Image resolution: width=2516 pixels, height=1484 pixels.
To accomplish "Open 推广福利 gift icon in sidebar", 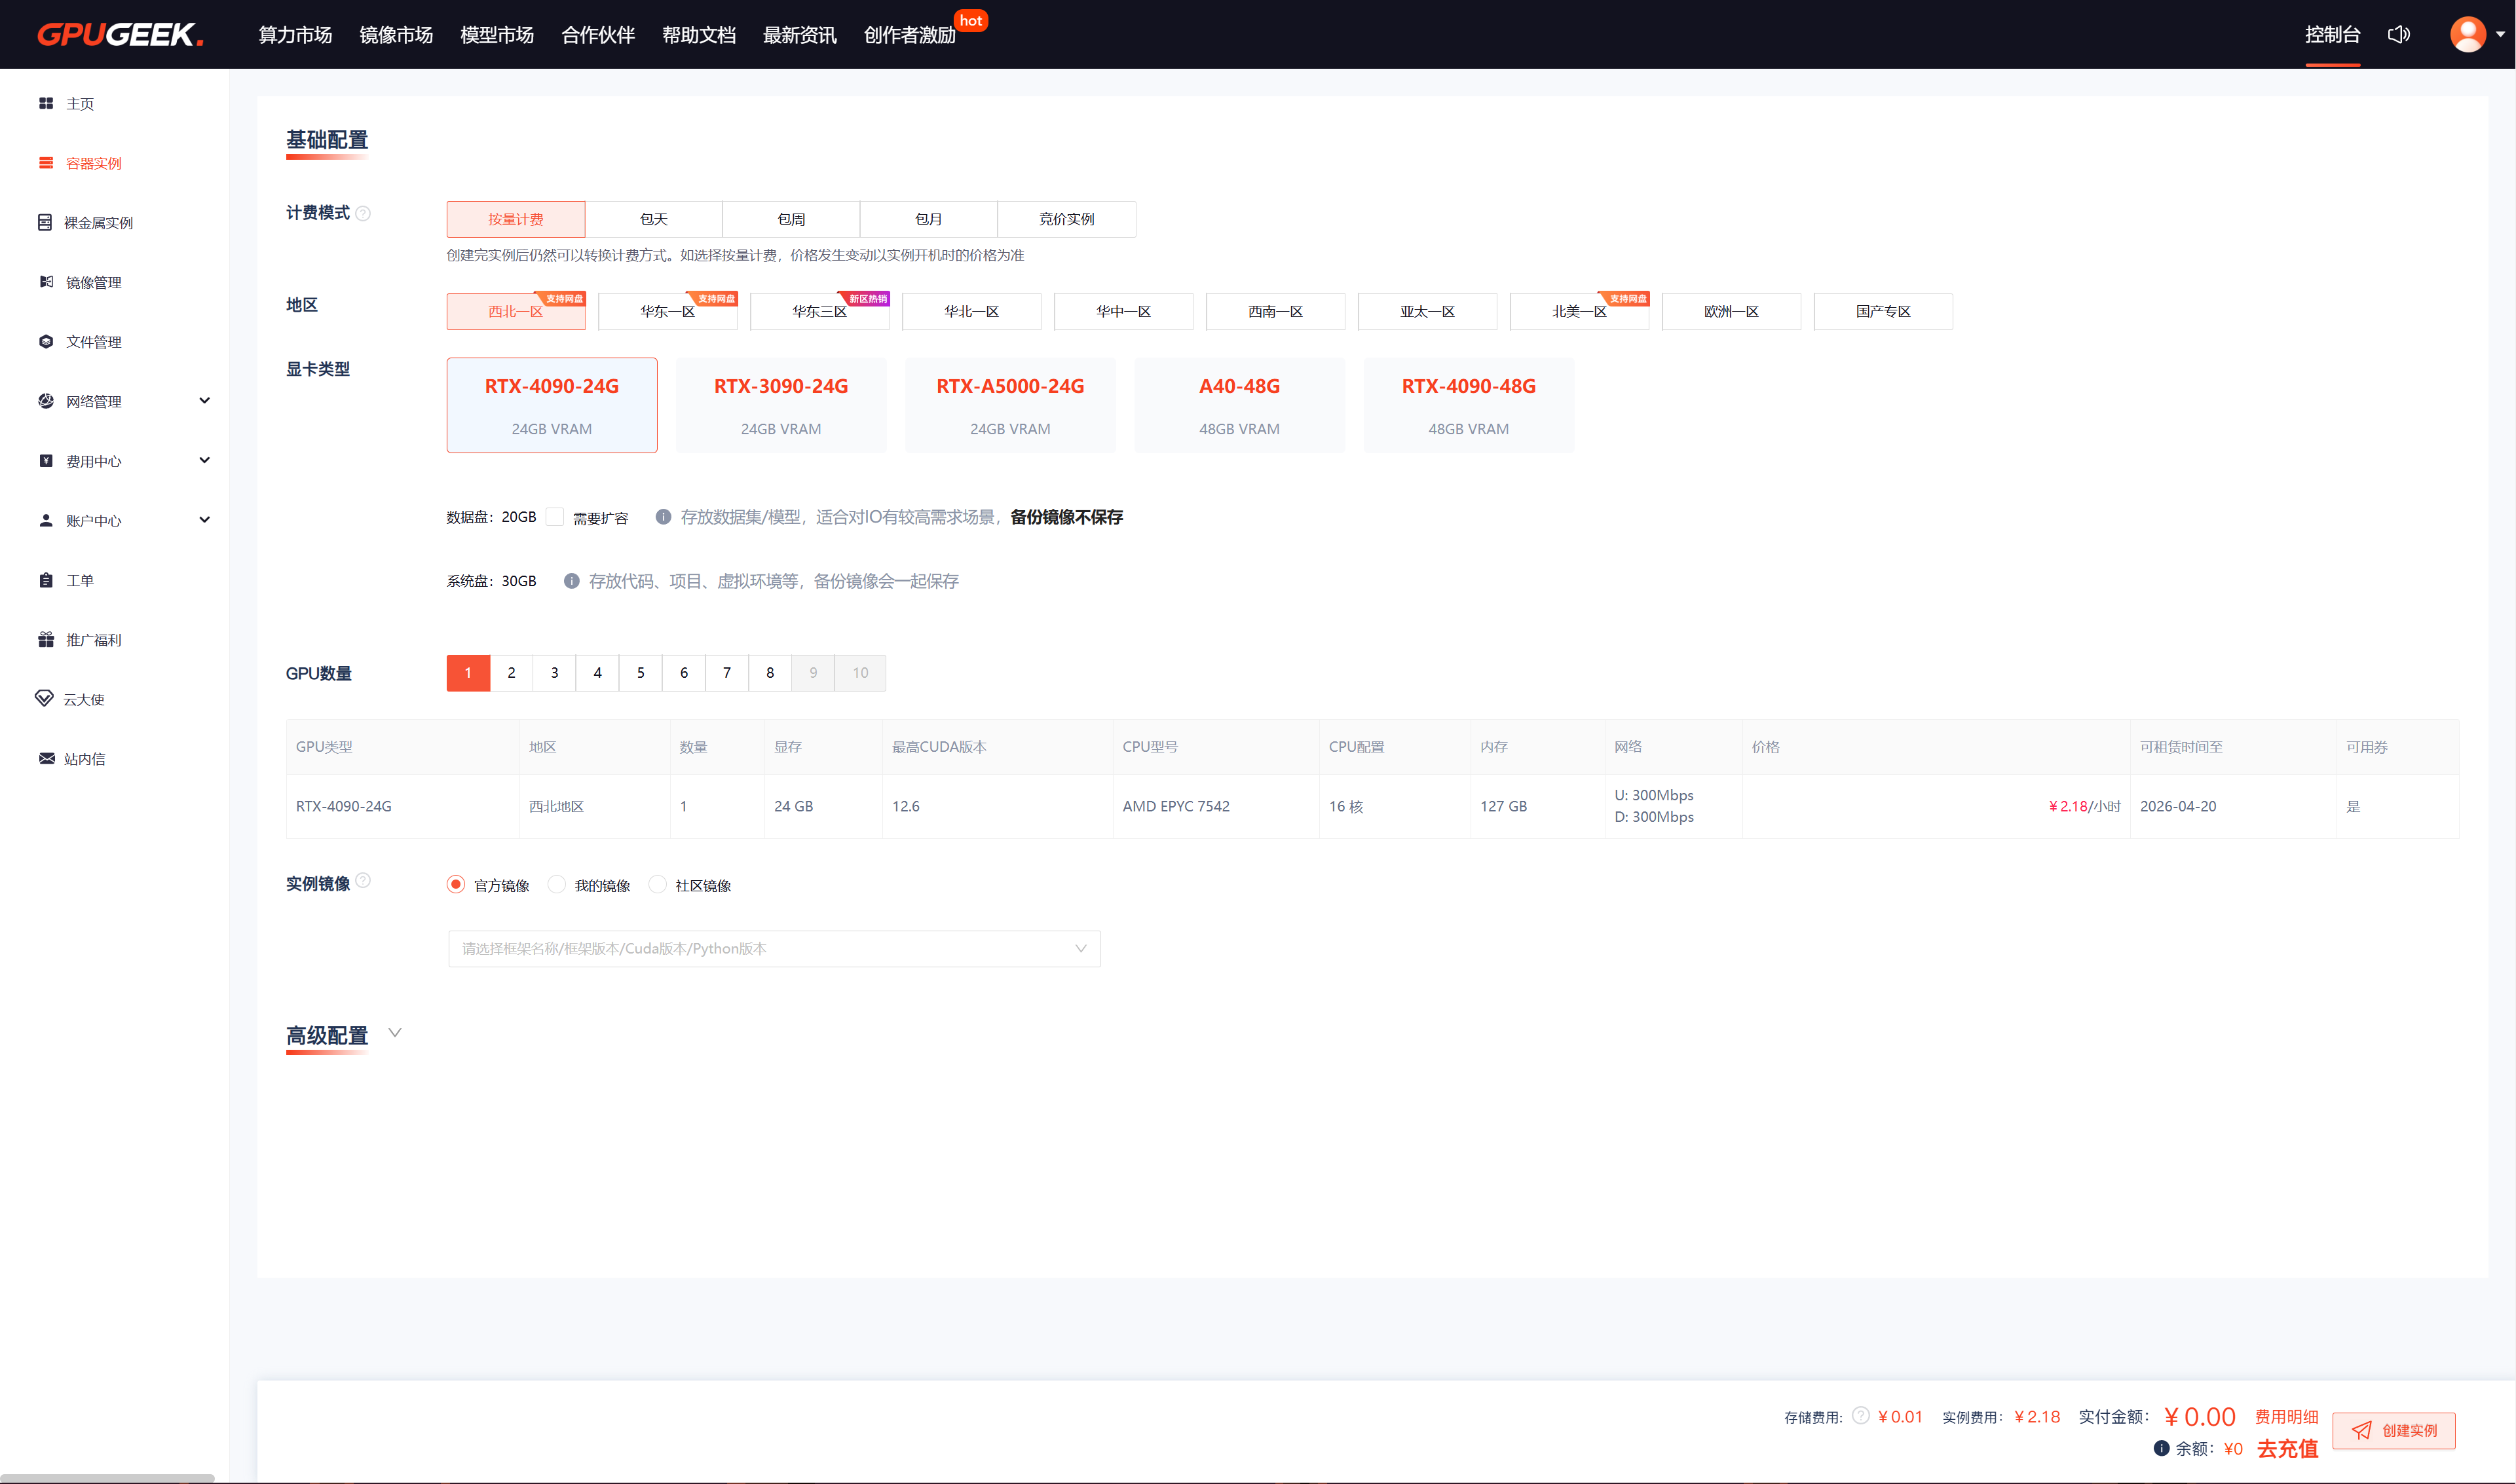I will click(46, 639).
